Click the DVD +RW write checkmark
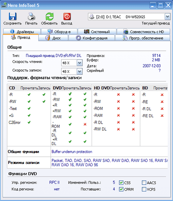The image size is (173, 201). click(x=85, y=111)
